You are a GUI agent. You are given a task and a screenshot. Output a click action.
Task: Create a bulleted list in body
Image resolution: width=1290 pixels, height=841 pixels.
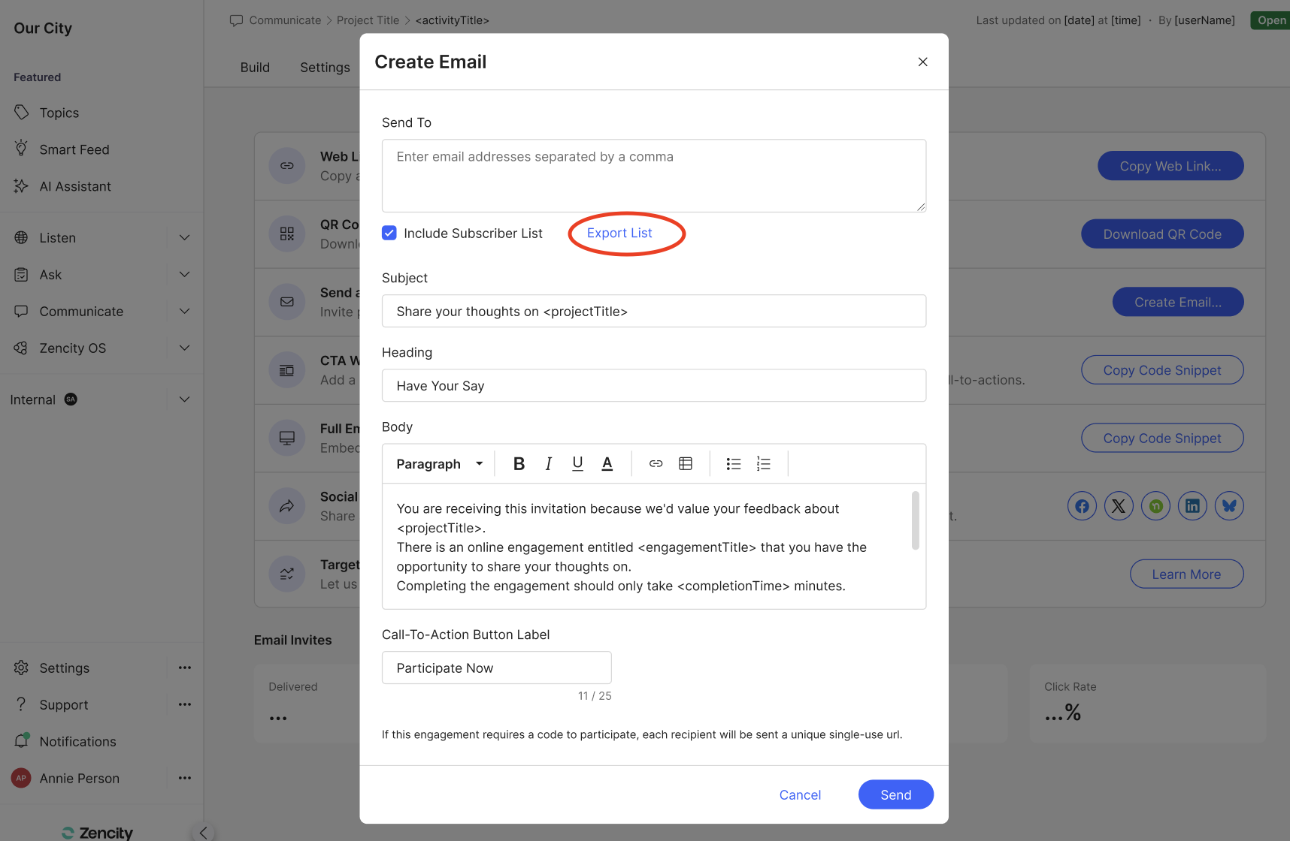[734, 464]
